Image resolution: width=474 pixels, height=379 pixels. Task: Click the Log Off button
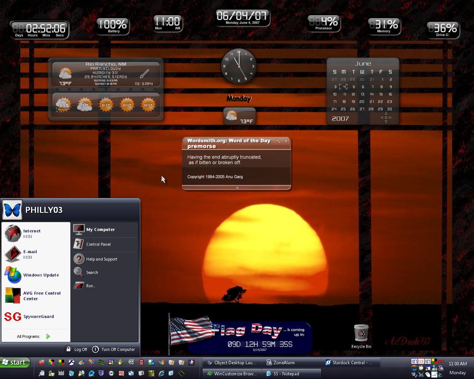77,349
